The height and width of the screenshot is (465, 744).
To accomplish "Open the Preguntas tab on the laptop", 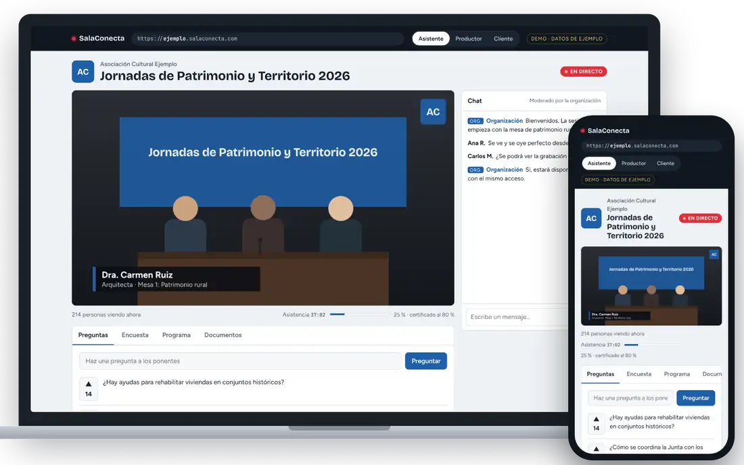I will (93, 335).
